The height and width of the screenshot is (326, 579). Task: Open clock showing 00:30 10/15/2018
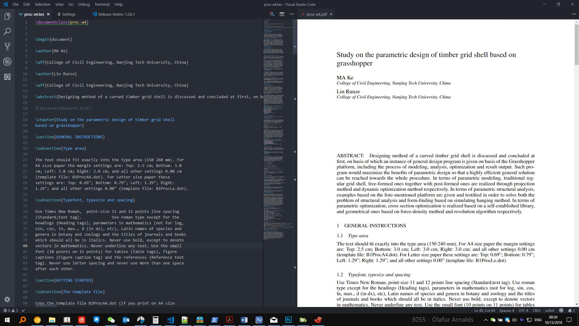pos(553,320)
